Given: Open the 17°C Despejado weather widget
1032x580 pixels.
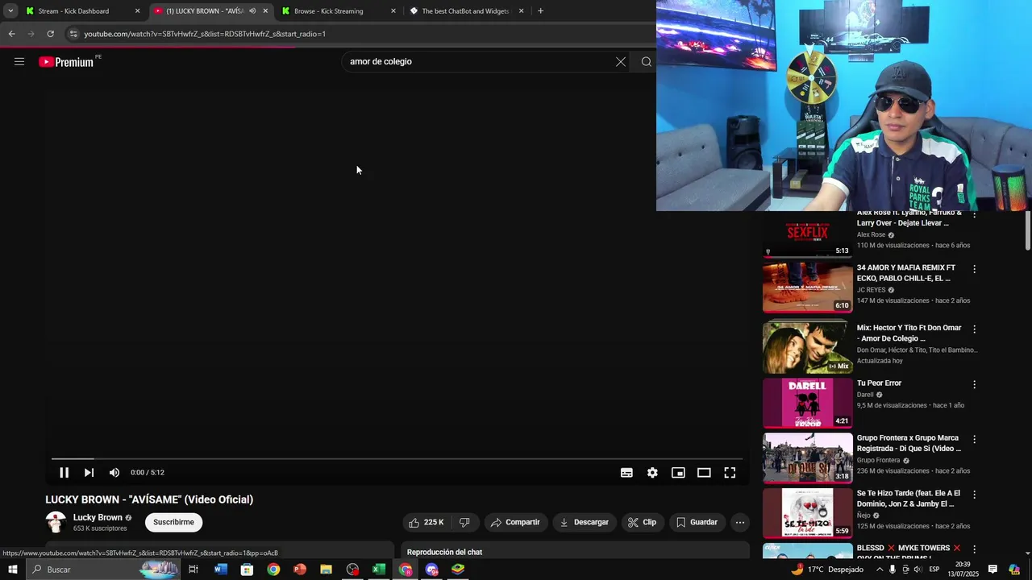Looking at the screenshot, I should (x=826, y=570).
